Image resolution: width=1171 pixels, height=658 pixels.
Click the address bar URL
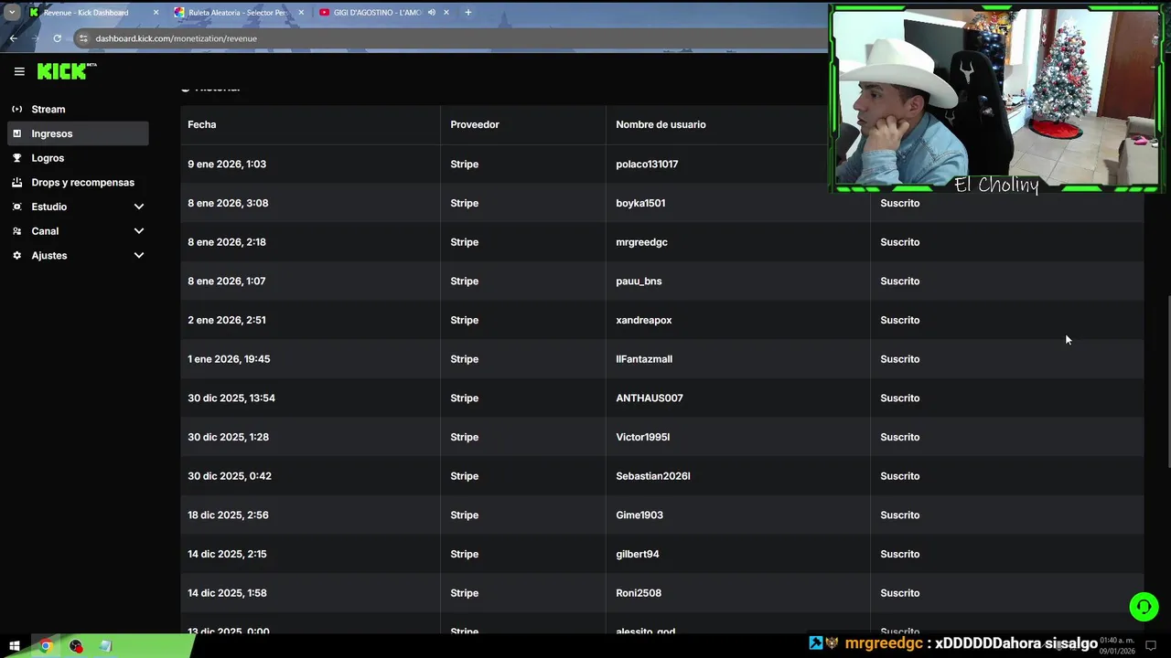click(x=176, y=38)
